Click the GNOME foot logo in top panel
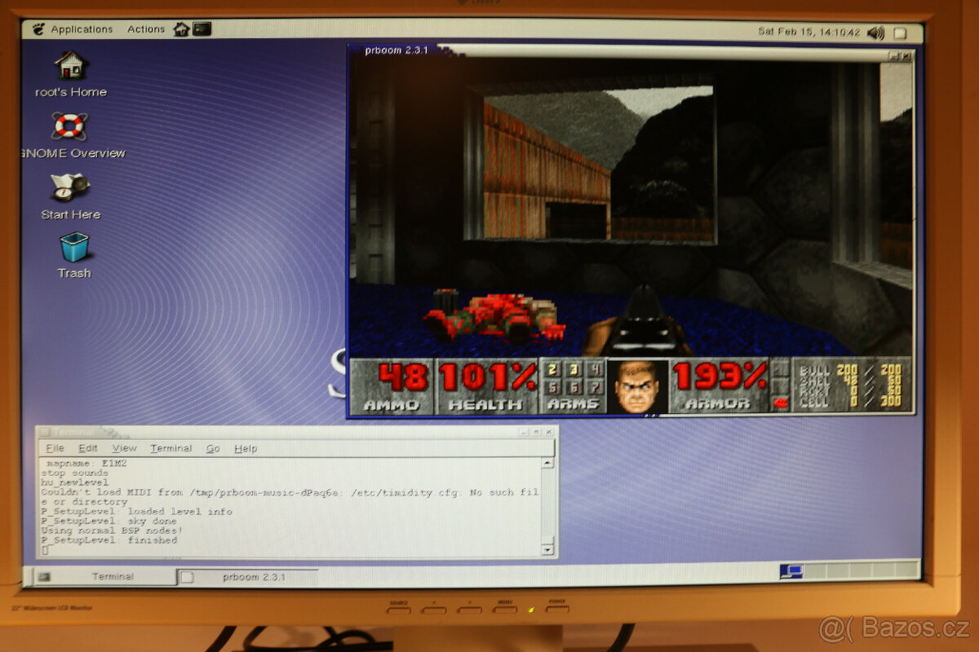This screenshot has width=979, height=652. click(x=38, y=29)
